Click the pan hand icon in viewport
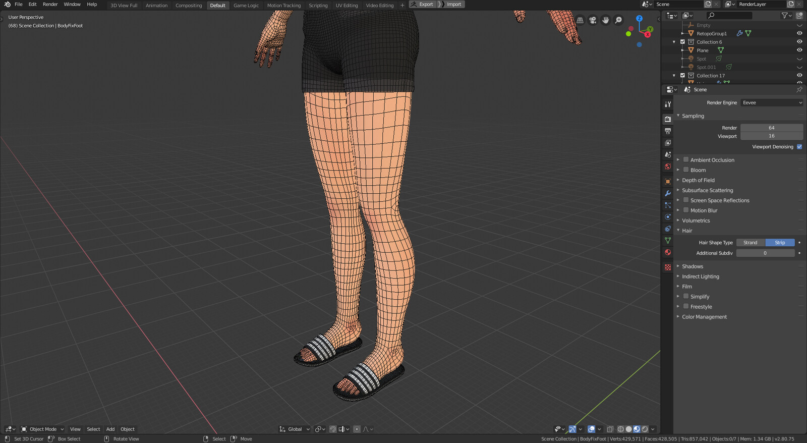This screenshot has height=443, width=807. (x=605, y=20)
